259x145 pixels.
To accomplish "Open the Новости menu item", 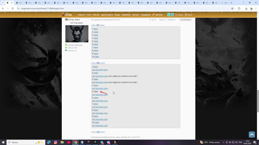I will (x=81, y=15).
